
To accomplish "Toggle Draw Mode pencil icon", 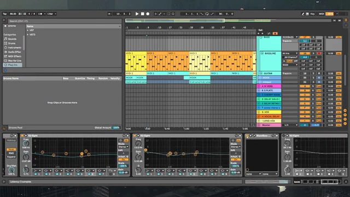I will coord(303,14).
